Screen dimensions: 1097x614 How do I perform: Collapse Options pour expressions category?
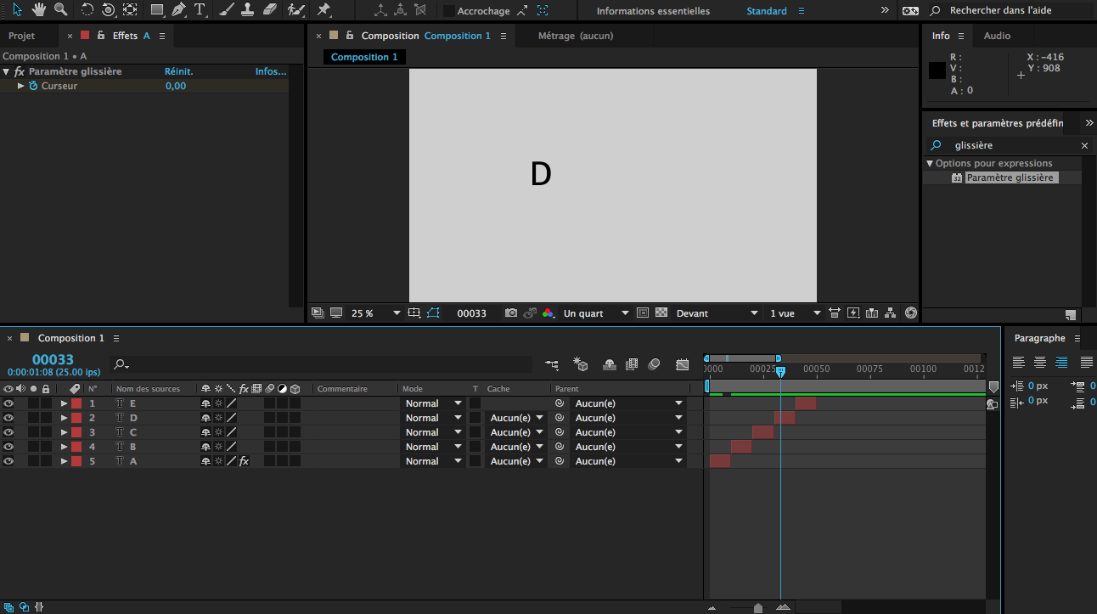[930, 163]
